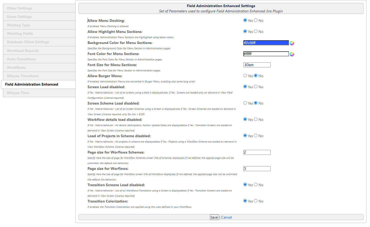370x227 pixels.
Task: Select Yes for Screen Scheme Load disabled
Action: click(245, 103)
